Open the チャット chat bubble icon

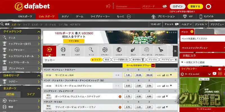pos(177,24)
